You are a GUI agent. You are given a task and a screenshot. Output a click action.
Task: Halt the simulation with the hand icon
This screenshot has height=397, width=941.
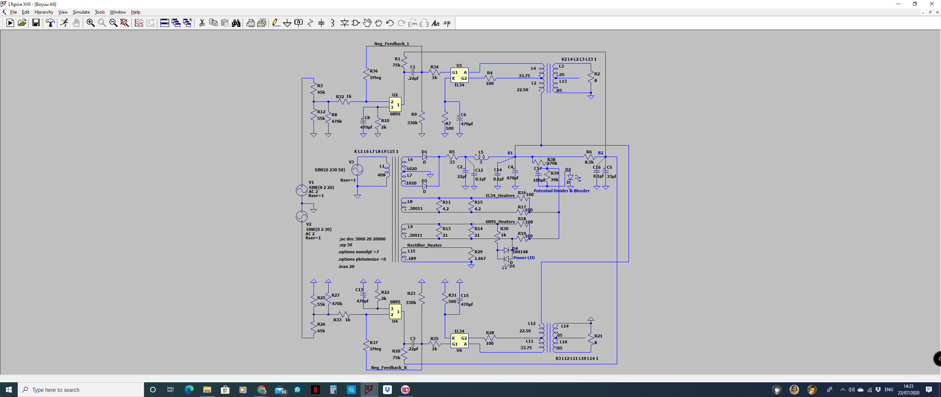[x=76, y=23]
